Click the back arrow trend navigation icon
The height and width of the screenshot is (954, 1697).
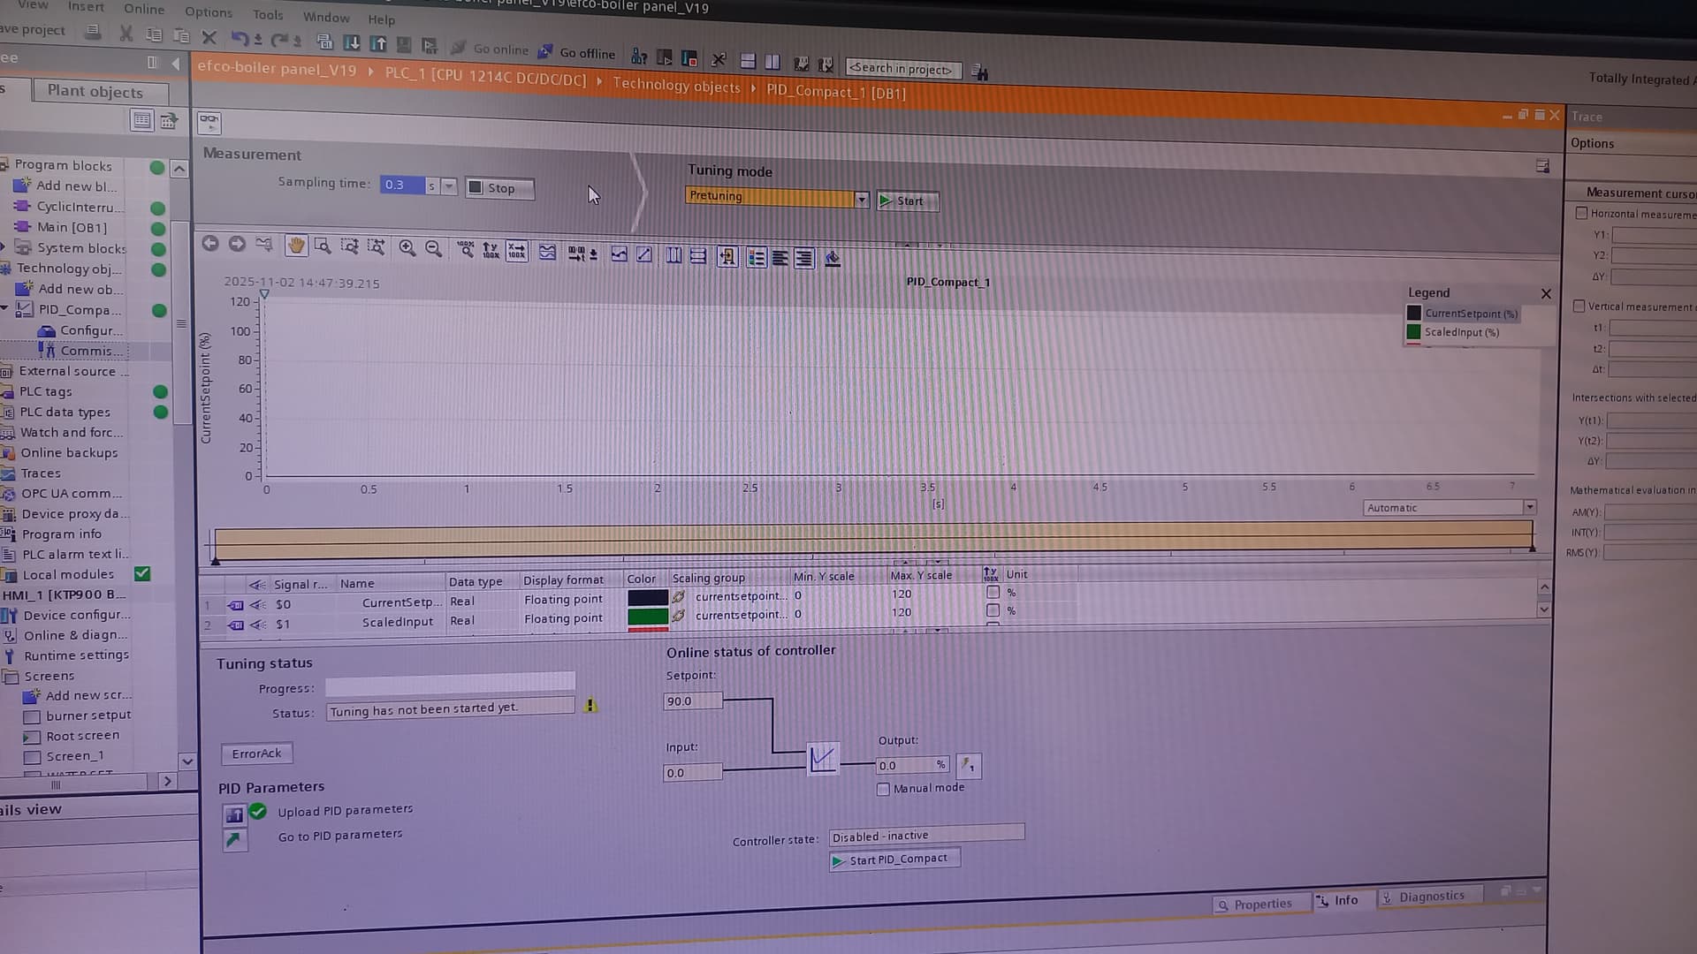point(210,243)
